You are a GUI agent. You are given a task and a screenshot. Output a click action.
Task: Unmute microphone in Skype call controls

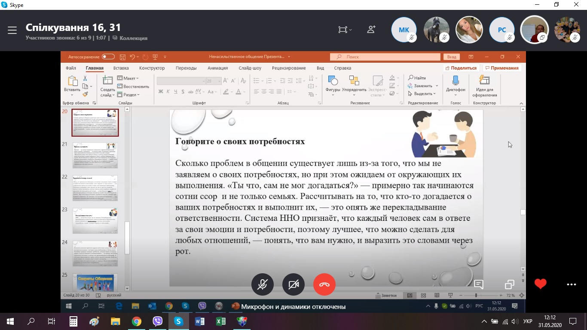pos(262,284)
